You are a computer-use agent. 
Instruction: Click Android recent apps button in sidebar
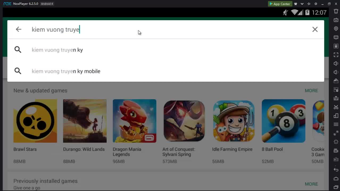336,187
